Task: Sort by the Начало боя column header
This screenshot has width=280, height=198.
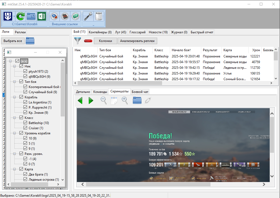Action: [185, 50]
